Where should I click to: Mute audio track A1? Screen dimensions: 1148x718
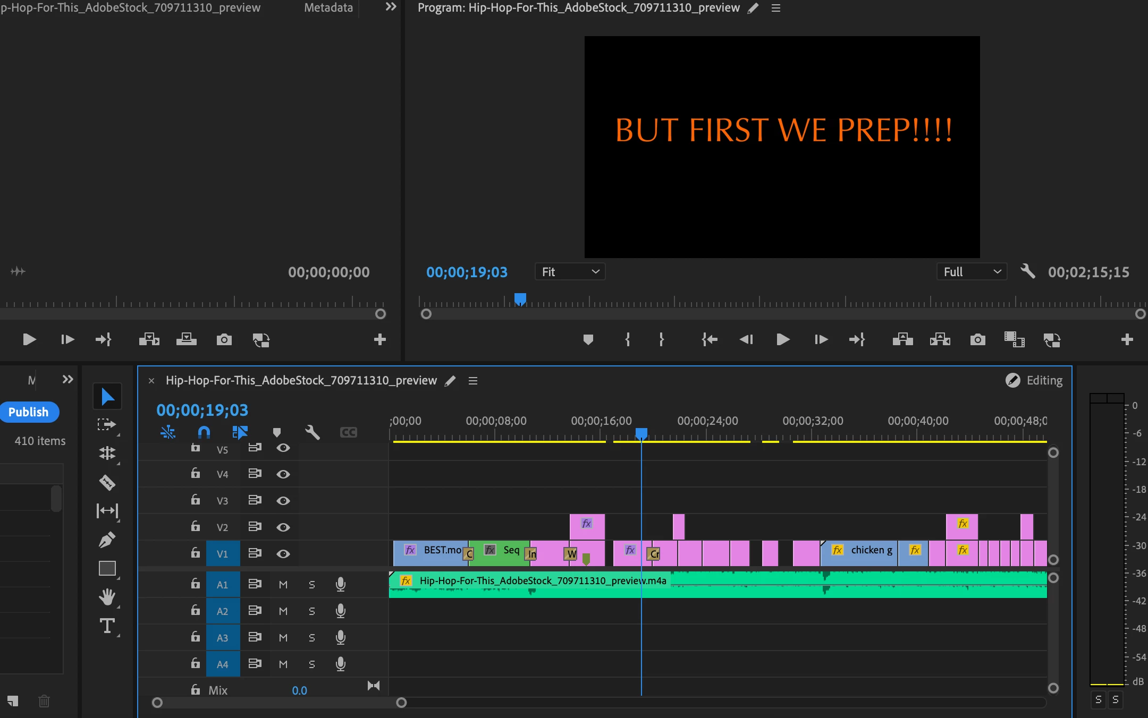point(283,584)
